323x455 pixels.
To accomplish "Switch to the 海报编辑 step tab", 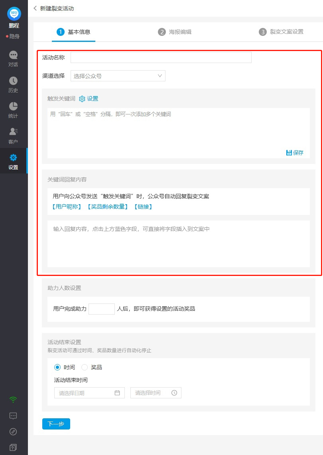I will [175, 32].
